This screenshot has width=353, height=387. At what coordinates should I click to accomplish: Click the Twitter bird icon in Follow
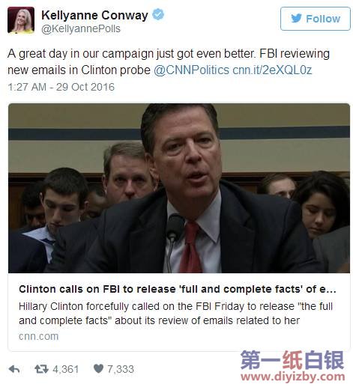(x=296, y=19)
